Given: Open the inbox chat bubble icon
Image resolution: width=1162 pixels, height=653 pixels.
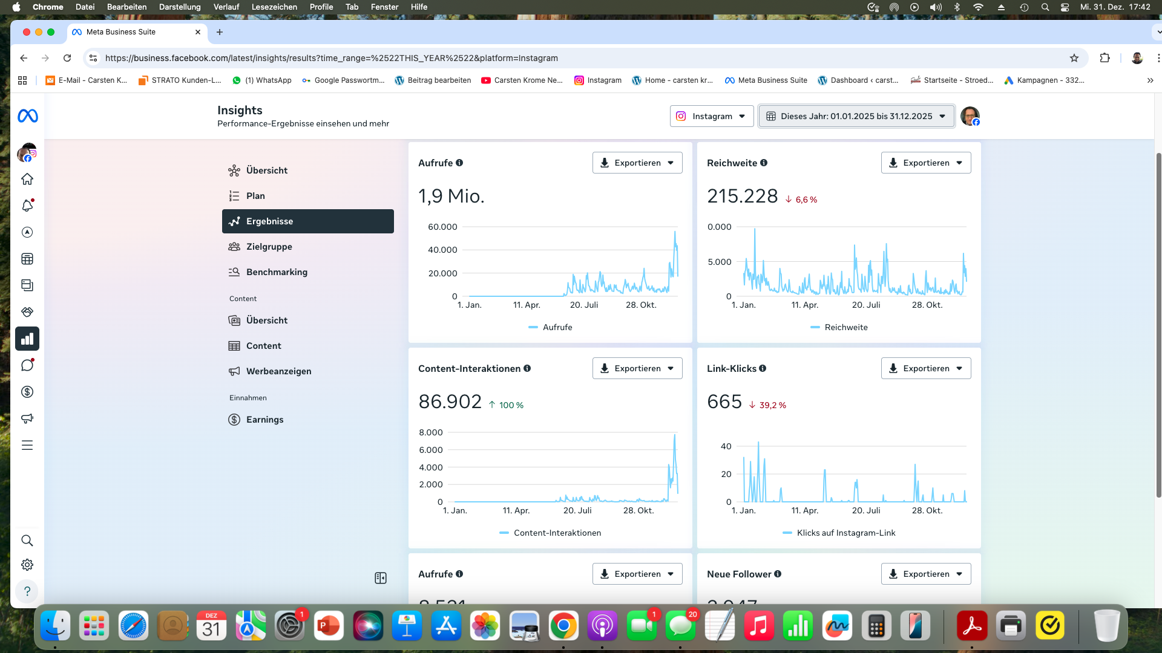Looking at the screenshot, I should click(27, 365).
